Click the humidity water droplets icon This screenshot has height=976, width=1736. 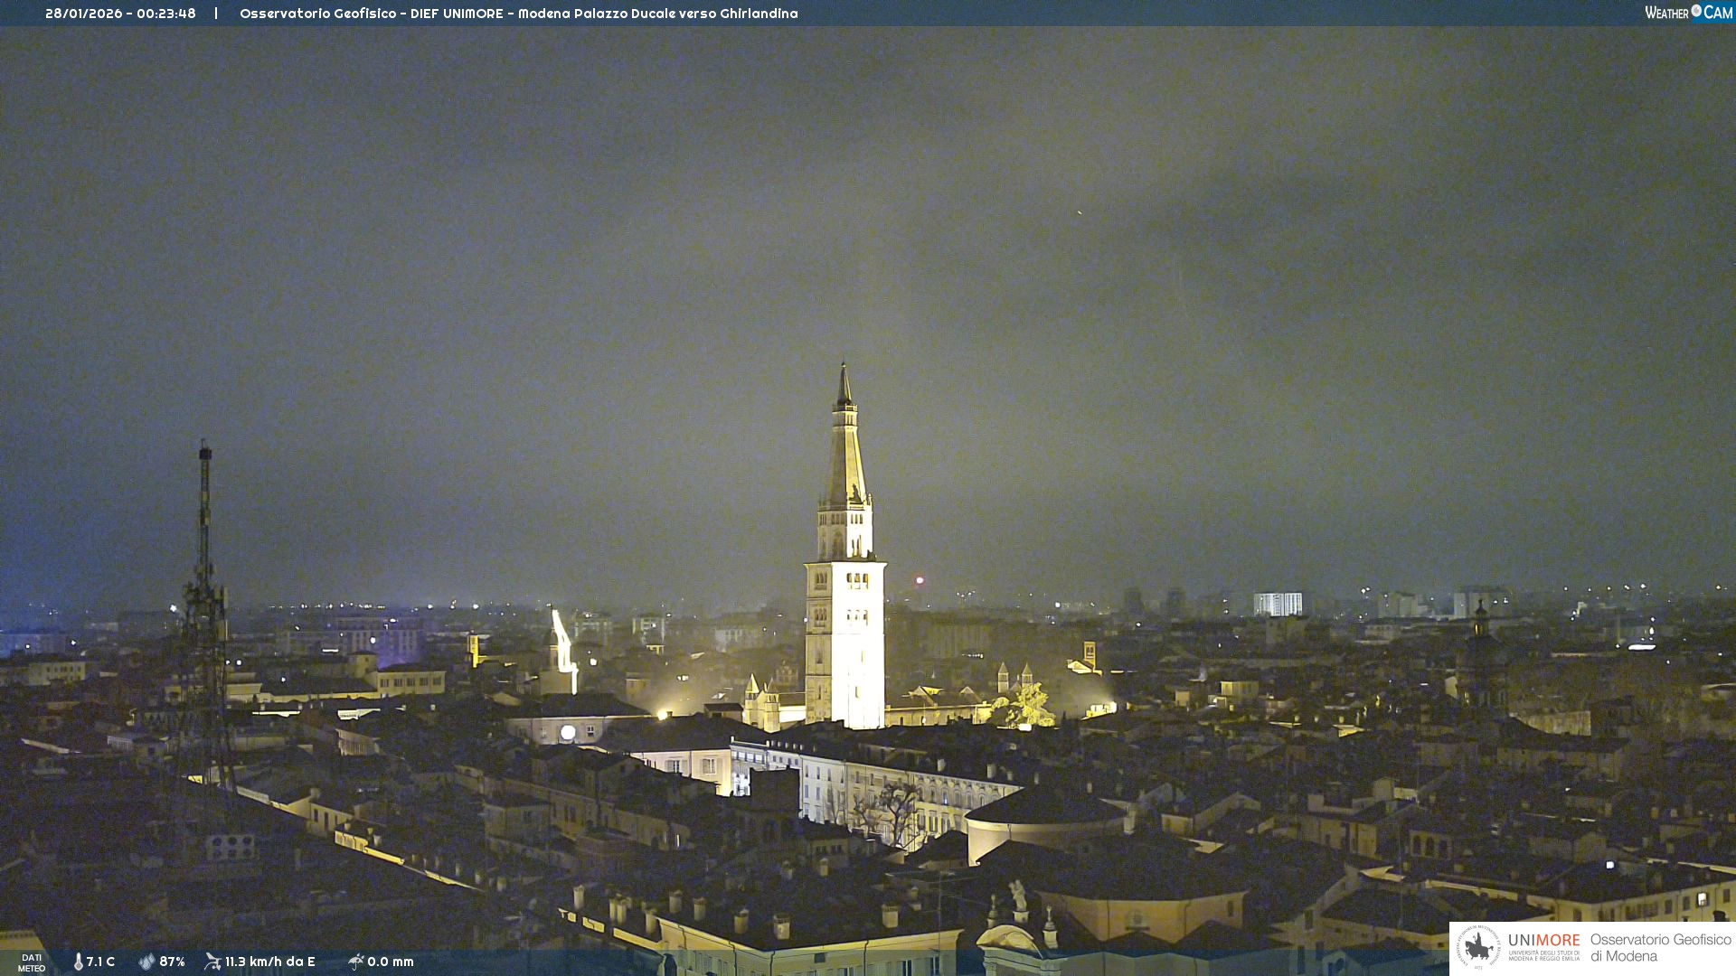[146, 962]
